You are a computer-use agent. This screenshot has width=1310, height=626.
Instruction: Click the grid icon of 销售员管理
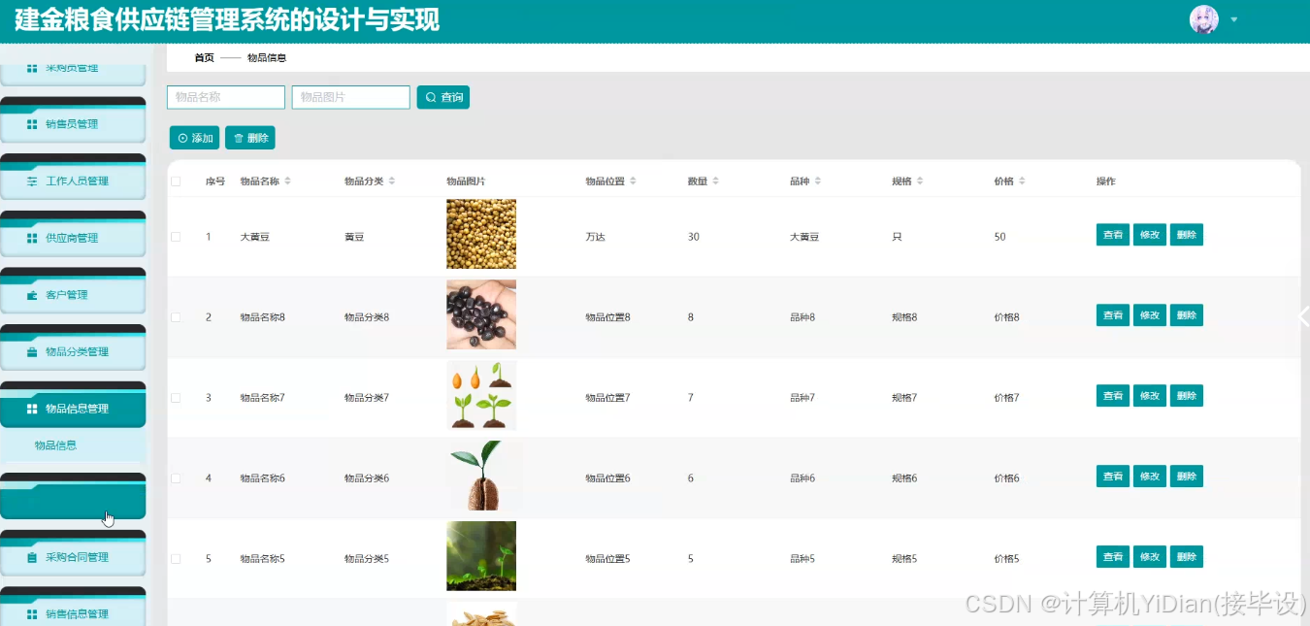coord(32,124)
